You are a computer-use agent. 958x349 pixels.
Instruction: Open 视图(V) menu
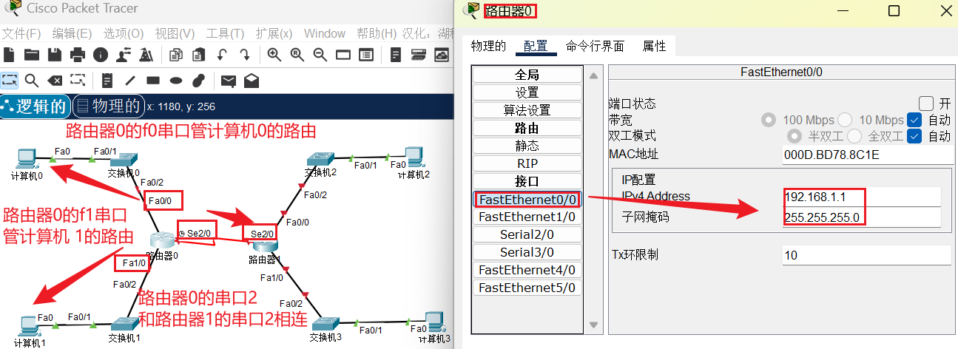(x=175, y=33)
